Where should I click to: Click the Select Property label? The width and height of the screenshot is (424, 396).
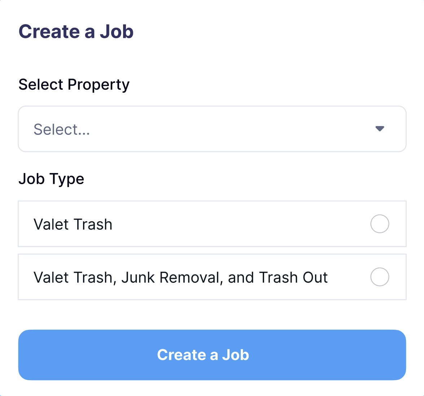[74, 84]
